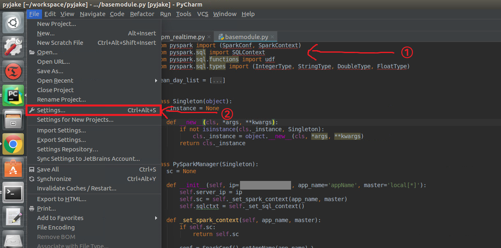The image size is (501, 248).
Task: Expand the Add to Favorites submenu arrow
Action: (x=156, y=218)
